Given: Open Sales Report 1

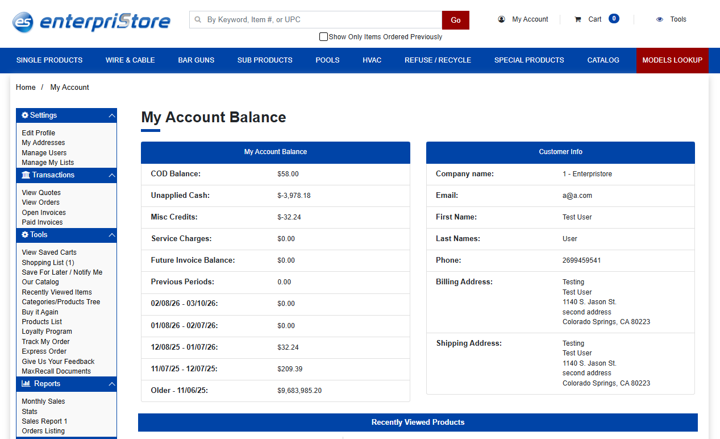Looking at the screenshot, I should pos(44,421).
